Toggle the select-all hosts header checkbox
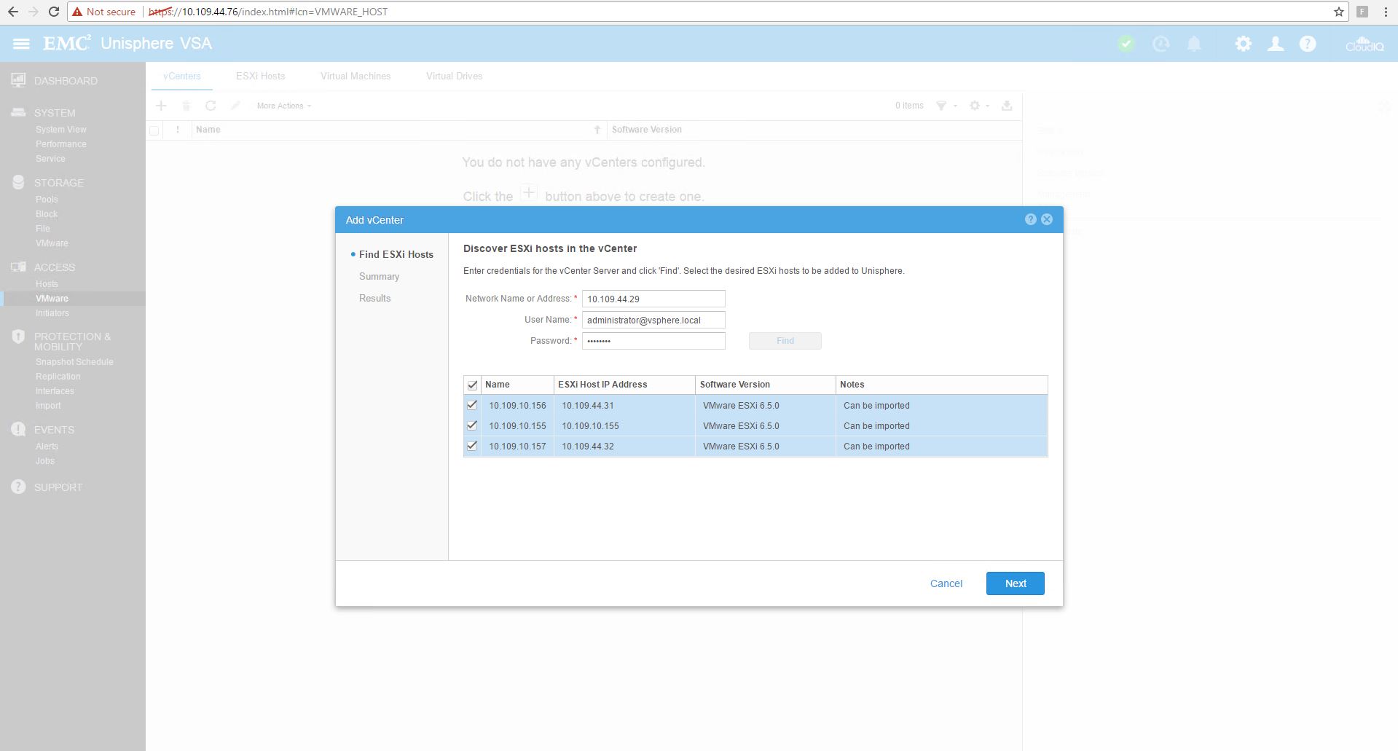Screen dimensions: 1398x751 pyautogui.click(x=472, y=385)
